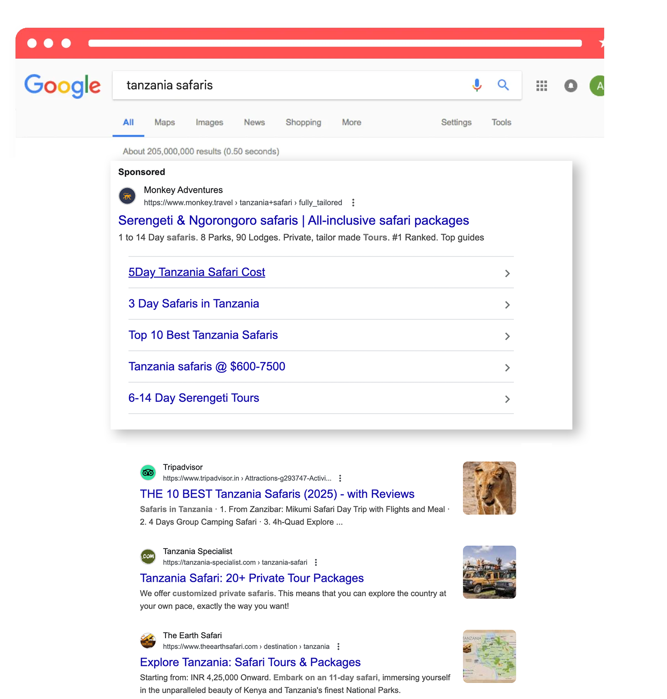Switch to the News tab
Screen dimensions: 667x699
coord(254,122)
